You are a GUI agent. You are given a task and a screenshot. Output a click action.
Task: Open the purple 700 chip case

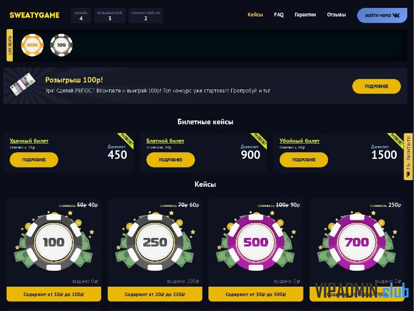356,242
